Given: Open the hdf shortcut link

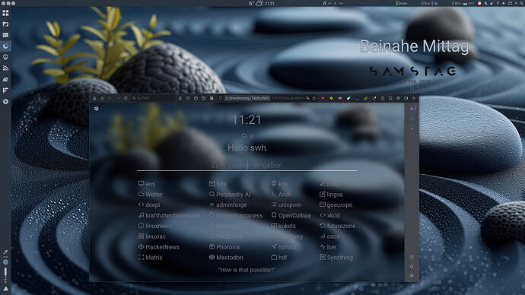Looking at the screenshot, I should 279,258.
